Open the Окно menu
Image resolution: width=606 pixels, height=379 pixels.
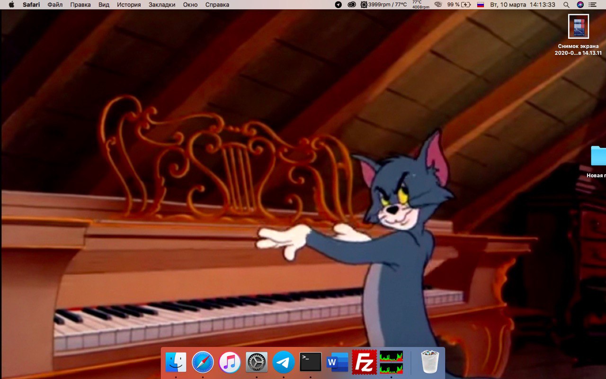pyautogui.click(x=190, y=5)
